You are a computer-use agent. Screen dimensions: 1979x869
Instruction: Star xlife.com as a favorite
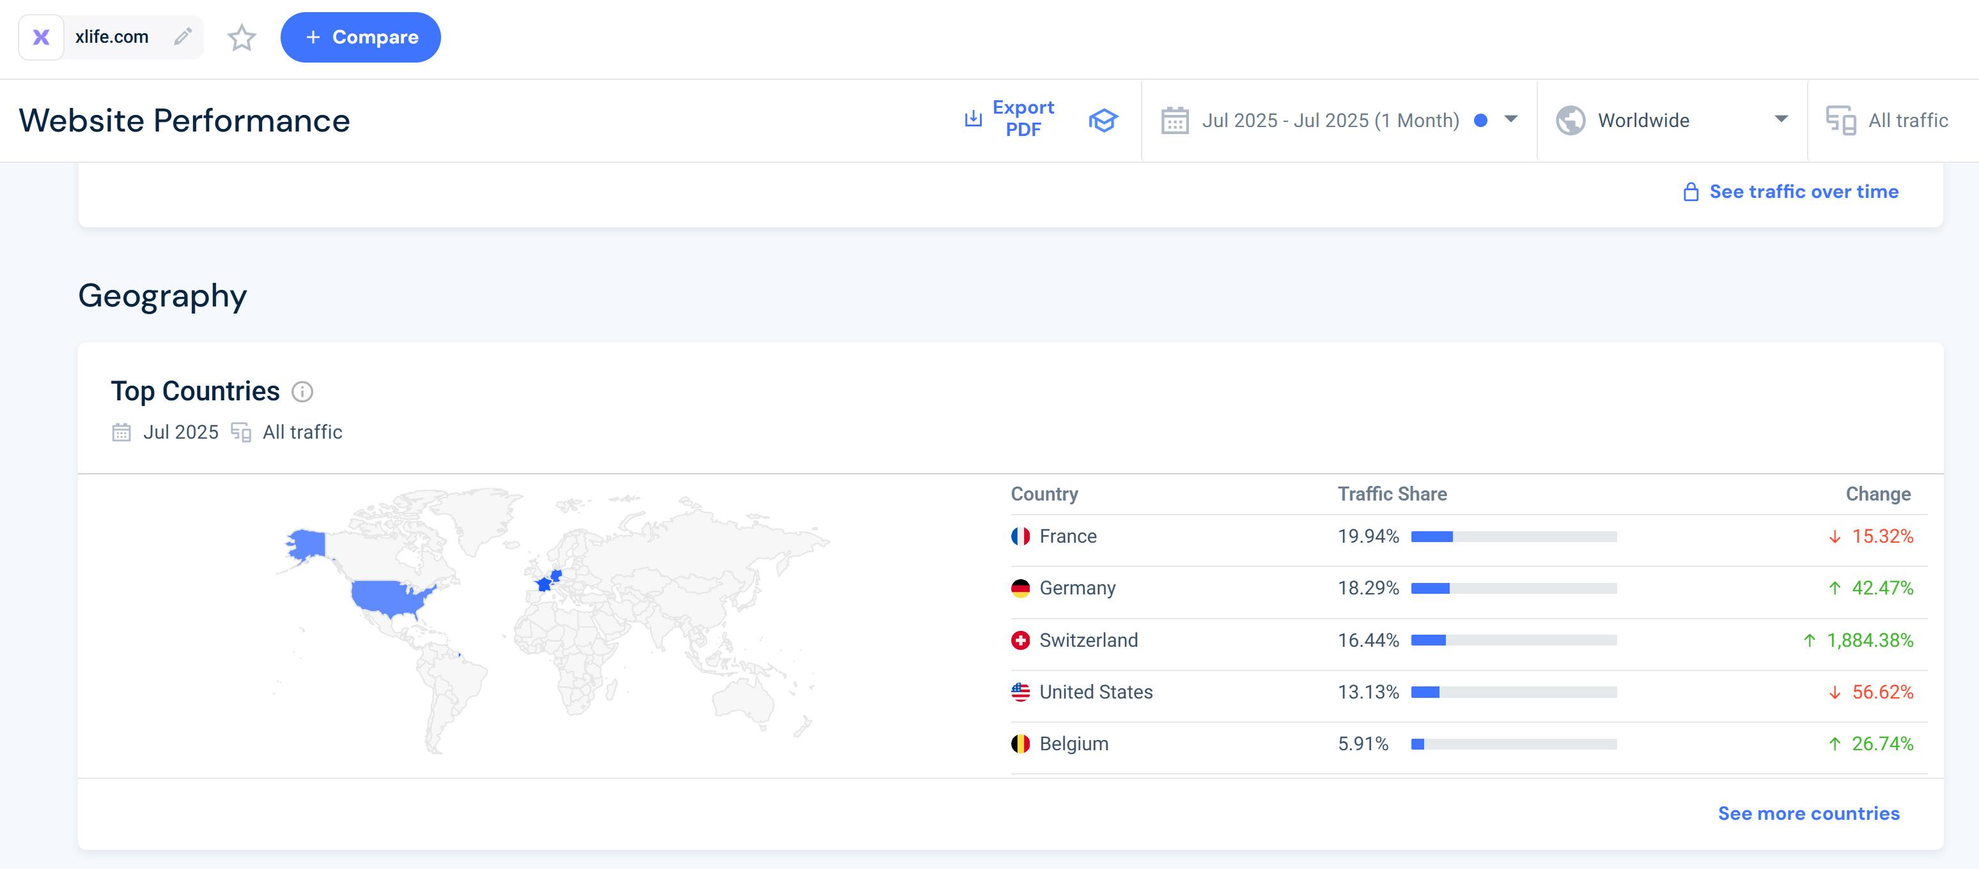241,38
